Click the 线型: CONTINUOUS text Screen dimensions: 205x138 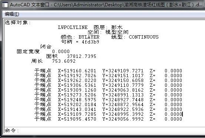pyautogui.click(x=135, y=37)
